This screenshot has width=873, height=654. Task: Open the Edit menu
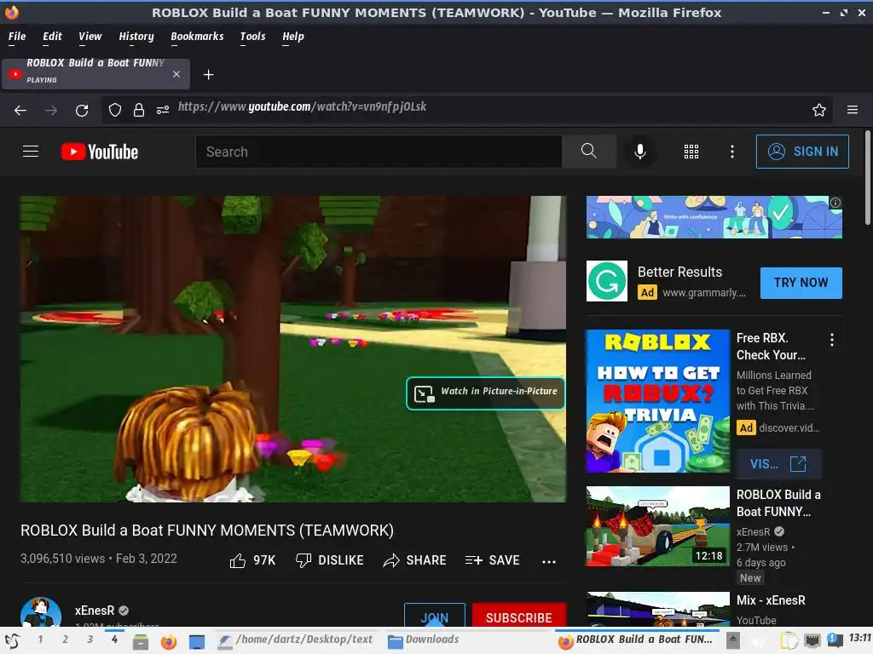tap(52, 37)
